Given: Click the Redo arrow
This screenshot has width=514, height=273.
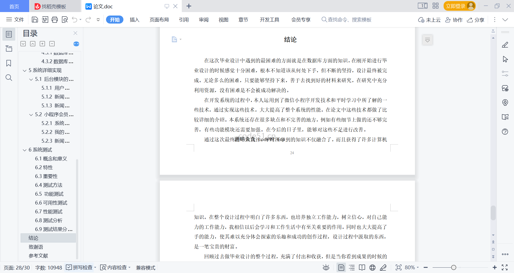Looking at the screenshot, I should point(88,20).
